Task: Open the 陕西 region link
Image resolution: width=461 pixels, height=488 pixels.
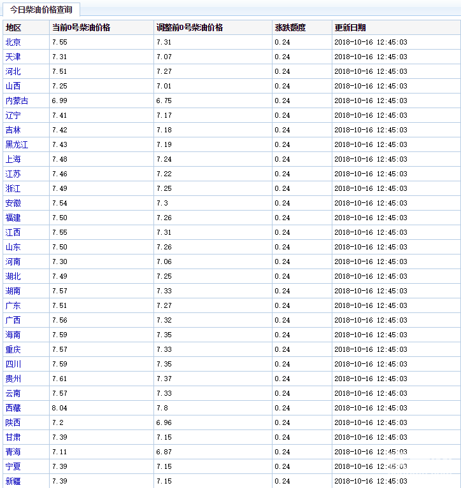Action: 13,422
